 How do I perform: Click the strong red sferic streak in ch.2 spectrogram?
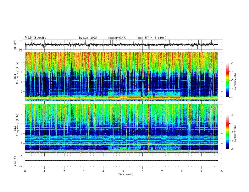point(148,129)
